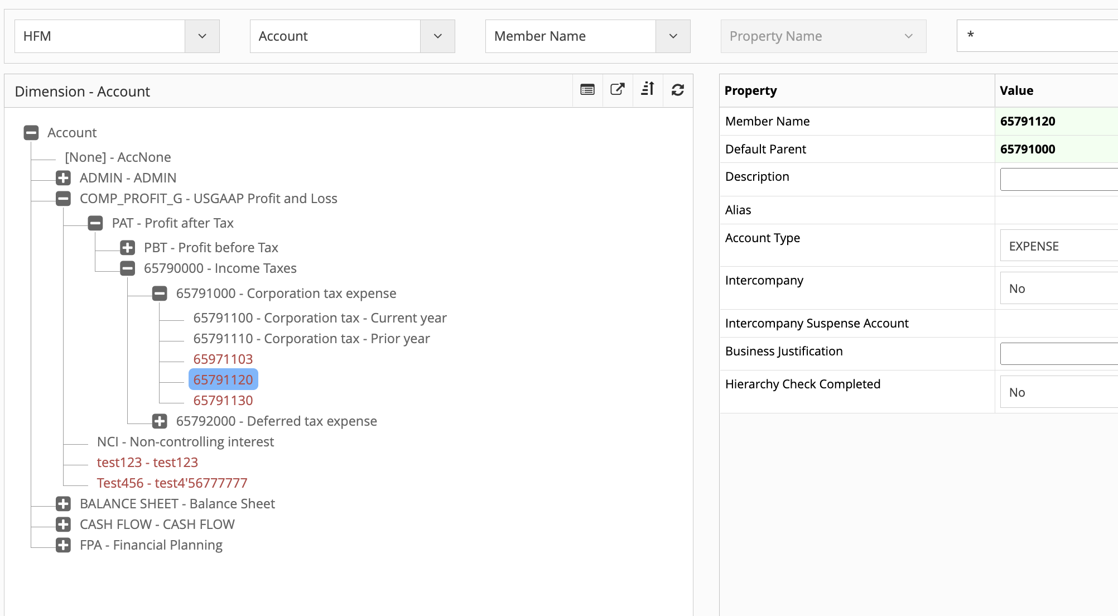Open the Property Name dropdown
The width and height of the screenshot is (1118, 616).
[908, 36]
